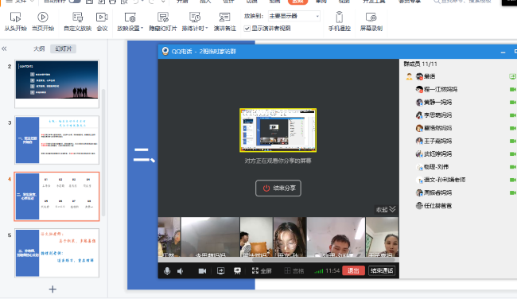Select slide 3 thumbnail
Image resolution: width=517 pixels, height=299 pixels.
tap(56, 140)
